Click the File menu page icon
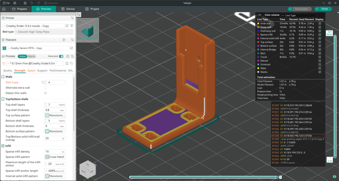The image size is (339, 181). (4, 3)
